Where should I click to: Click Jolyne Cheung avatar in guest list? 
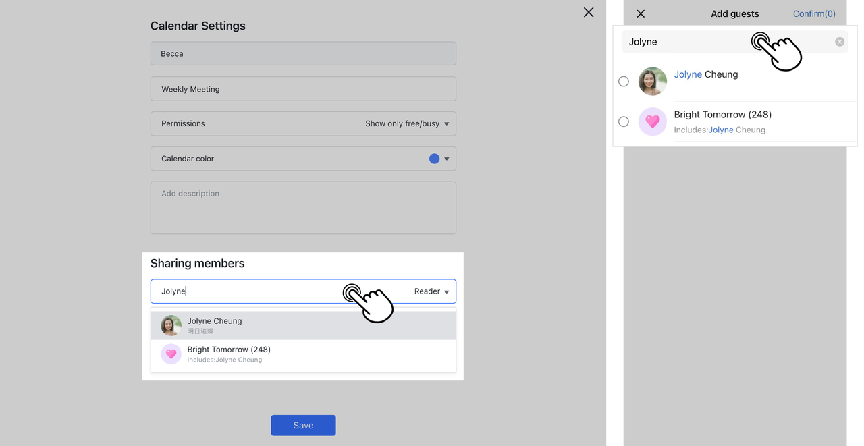[652, 82]
